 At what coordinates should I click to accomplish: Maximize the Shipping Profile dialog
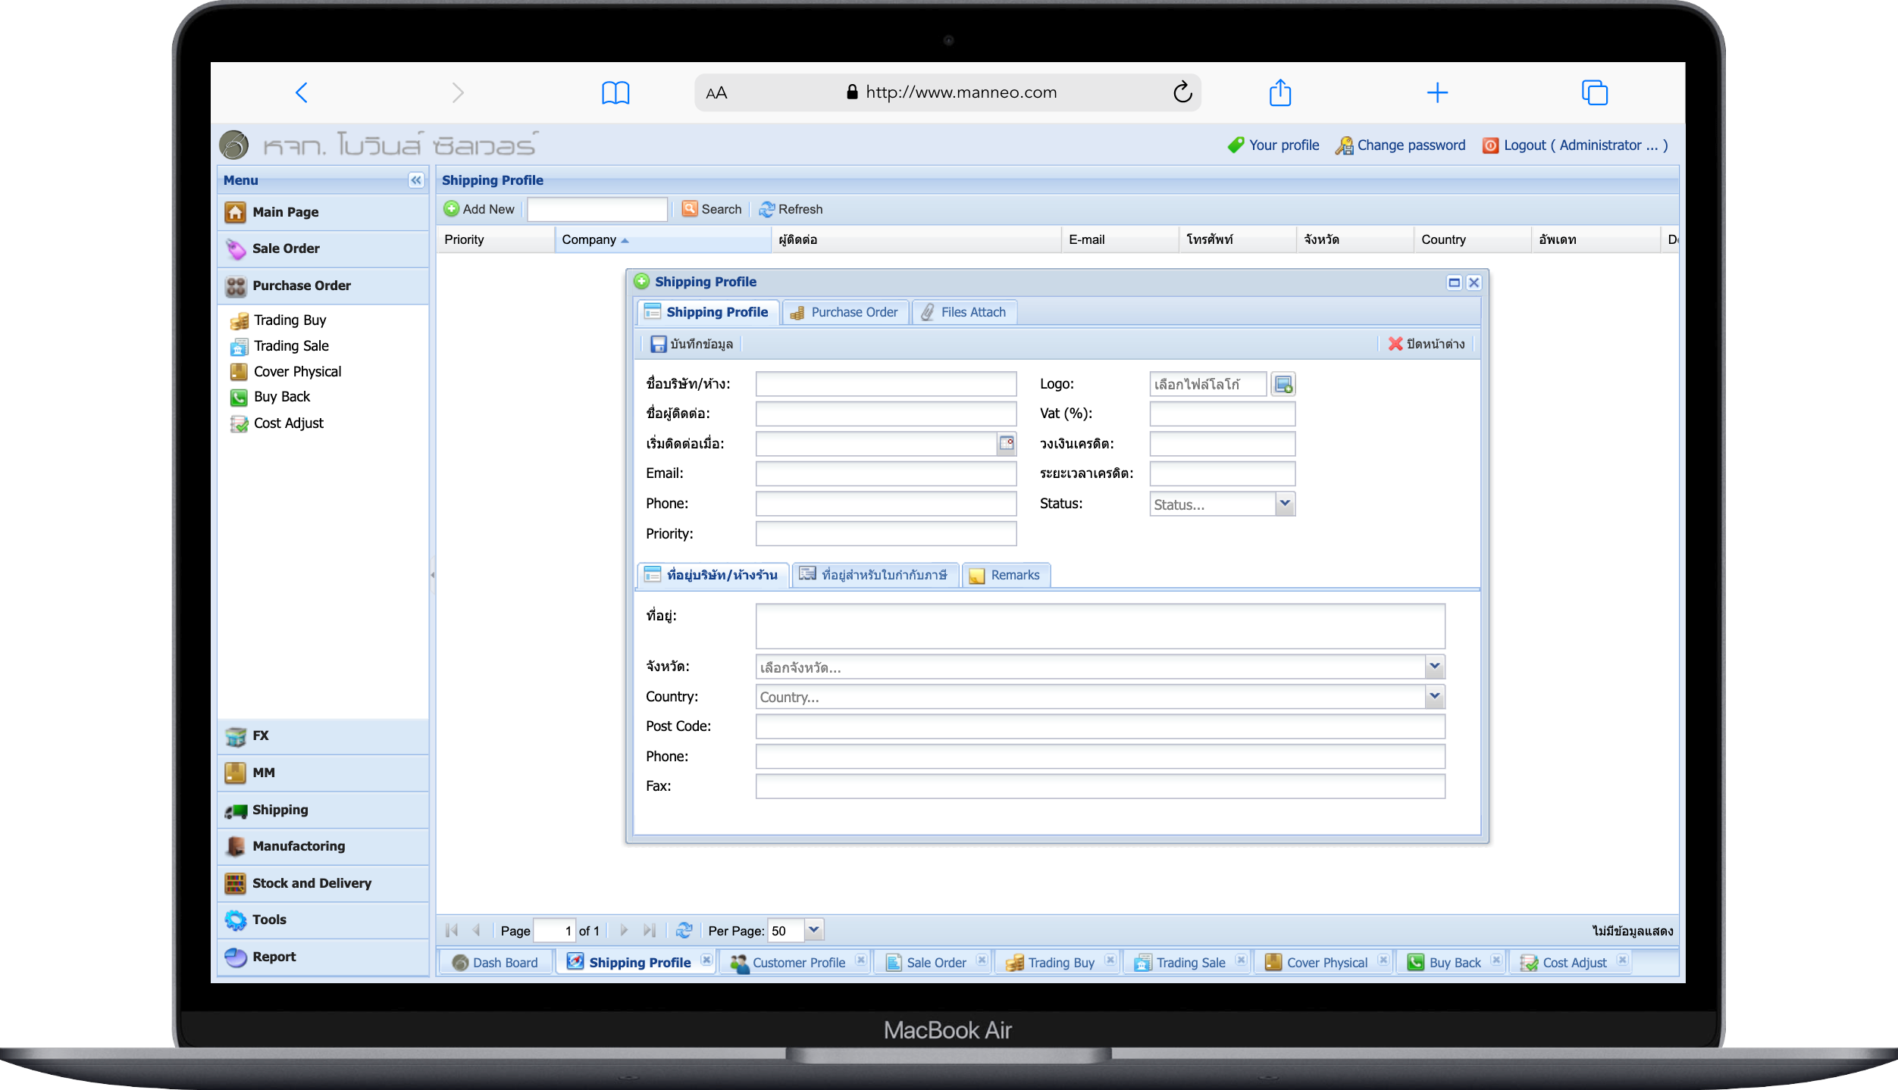click(1454, 283)
